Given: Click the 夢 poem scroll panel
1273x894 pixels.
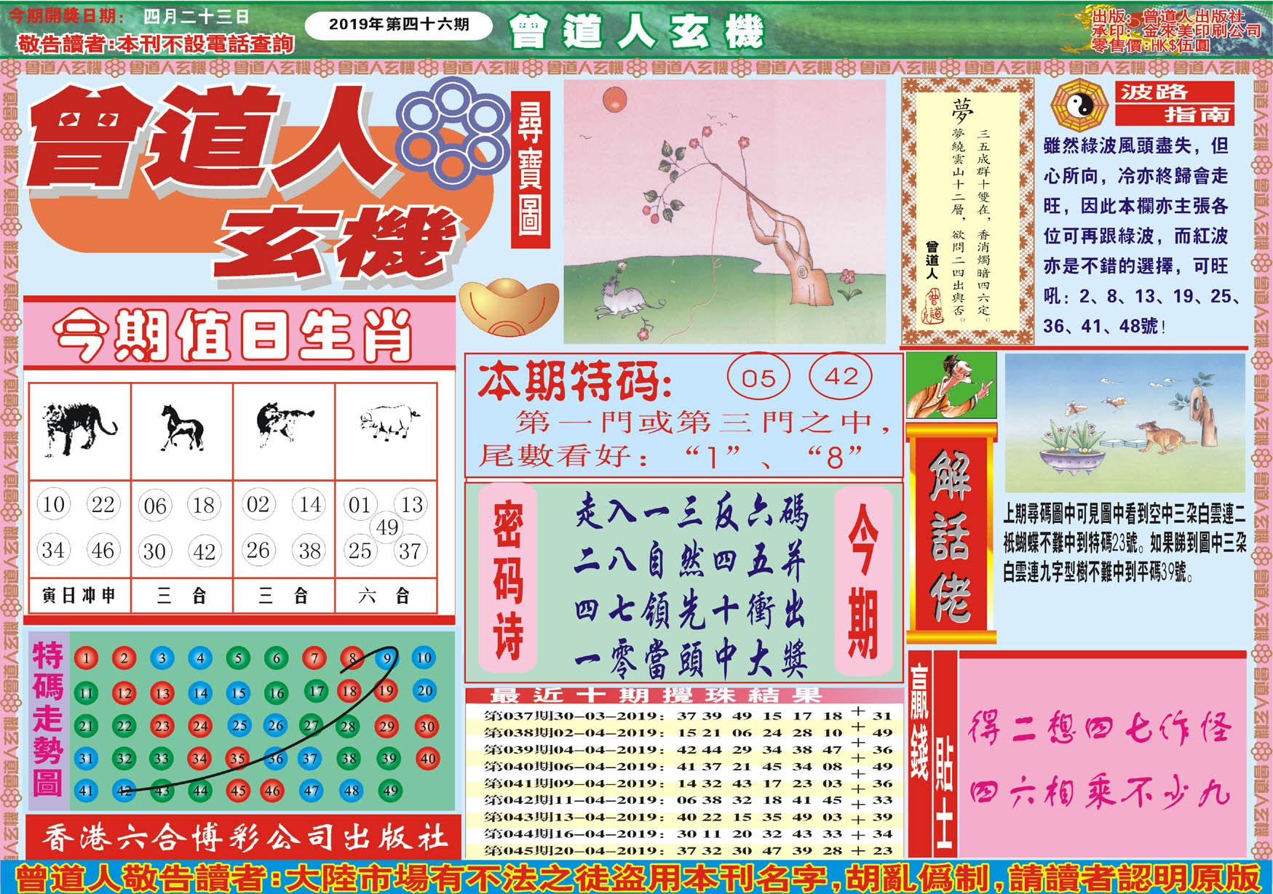Looking at the screenshot, I should pos(967,212).
